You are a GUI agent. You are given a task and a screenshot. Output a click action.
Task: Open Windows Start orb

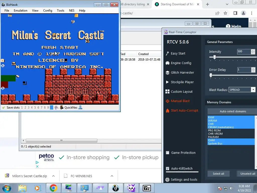click(7, 188)
